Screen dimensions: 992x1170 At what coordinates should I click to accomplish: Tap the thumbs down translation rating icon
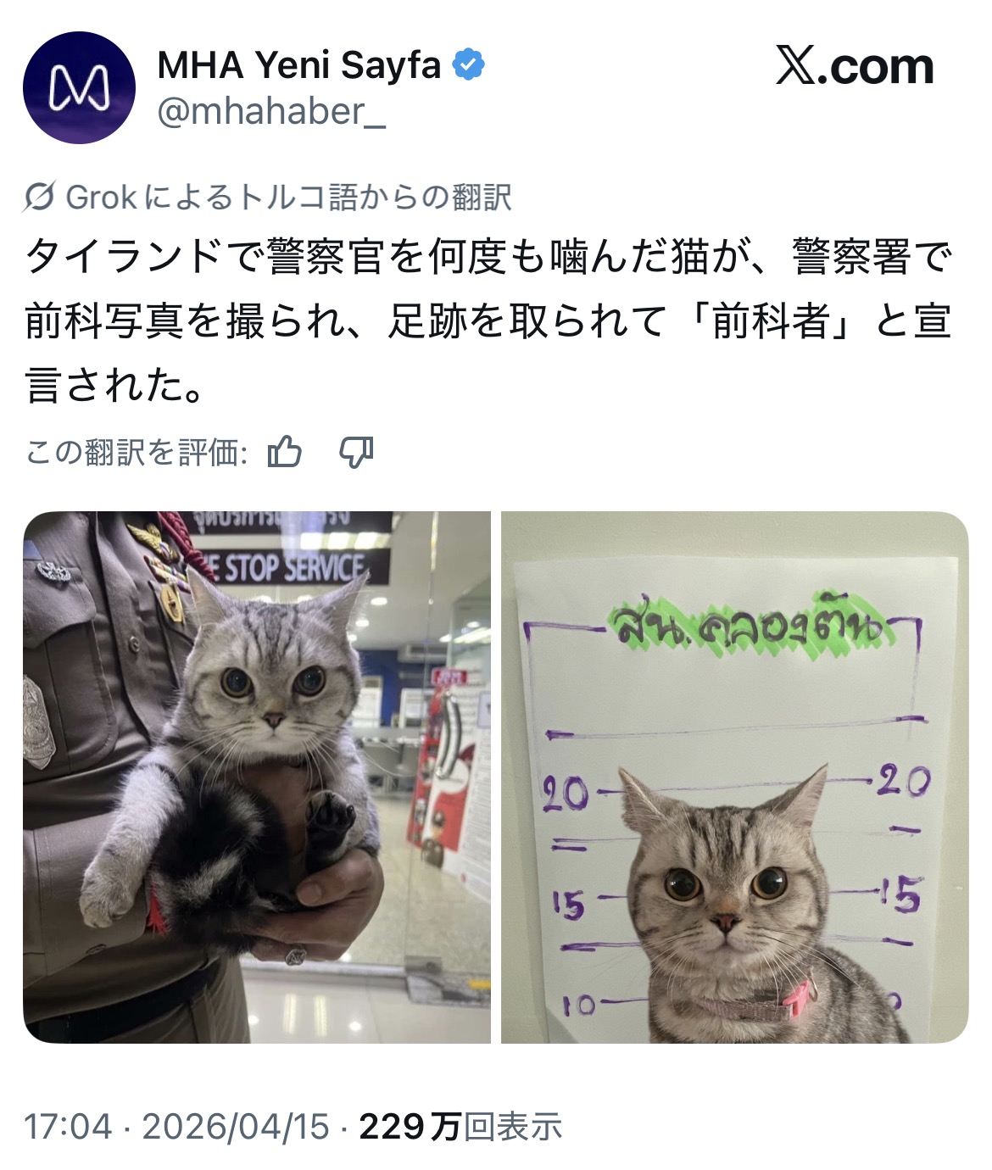coord(356,453)
